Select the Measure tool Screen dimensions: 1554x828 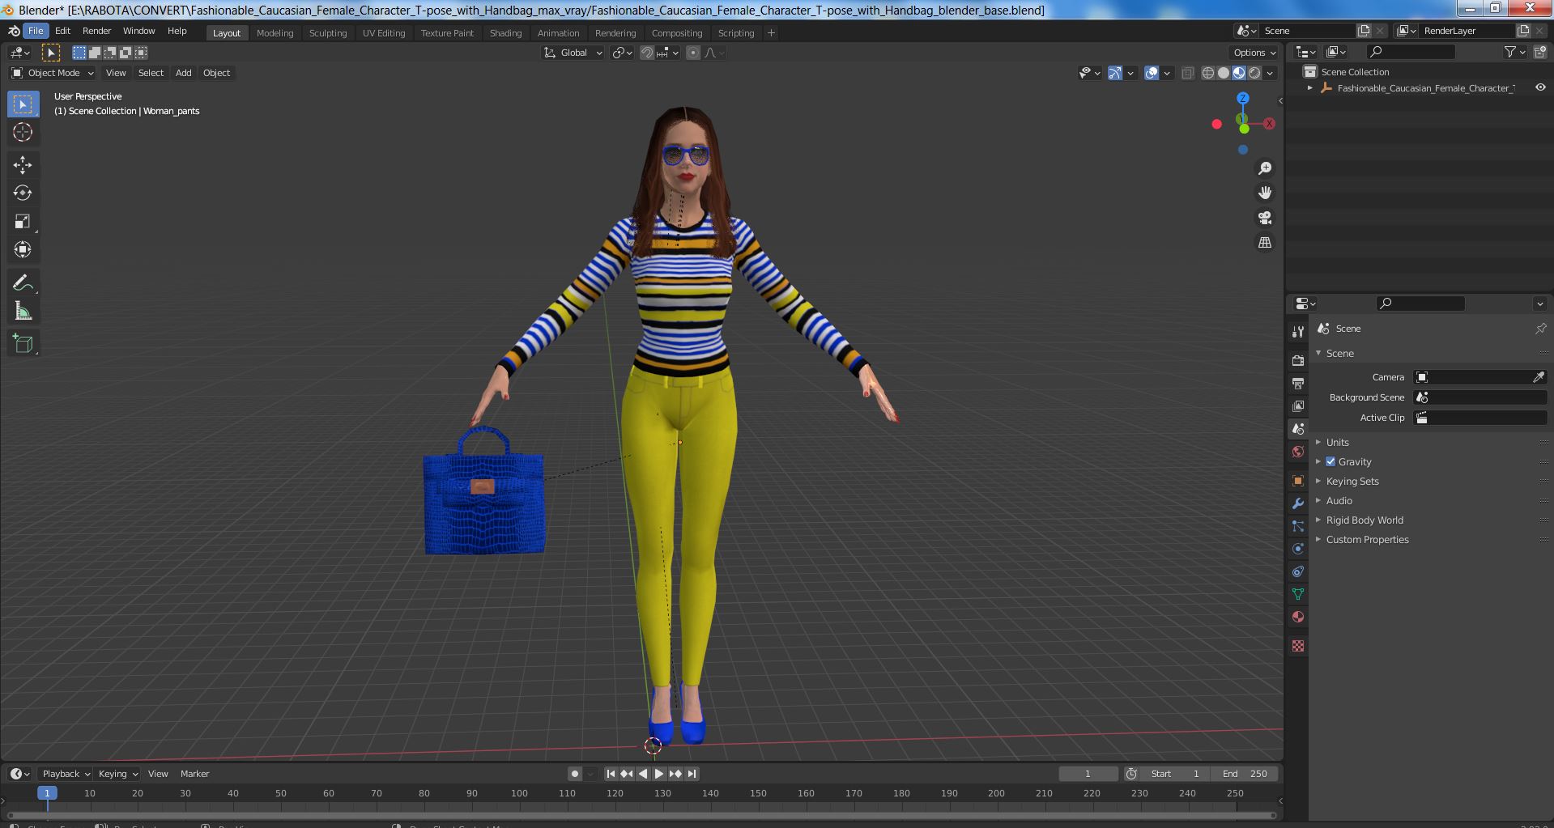[x=23, y=311]
